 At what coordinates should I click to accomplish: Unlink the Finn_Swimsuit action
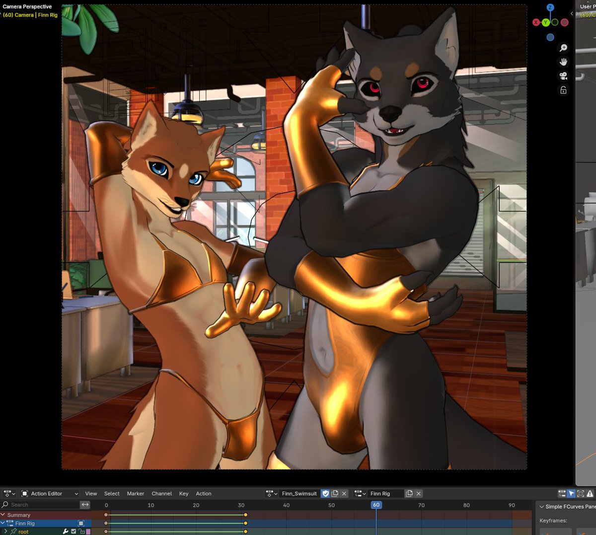[x=344, y=493]
